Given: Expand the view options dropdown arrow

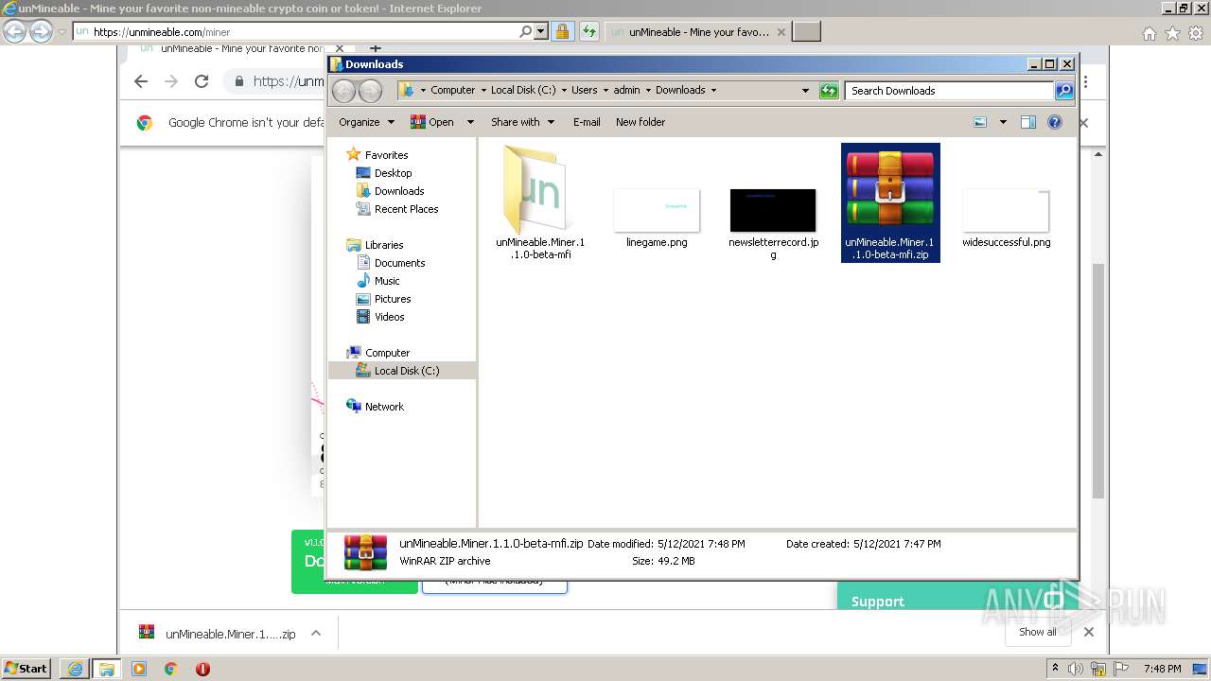Looking at the screenshot, I should (x=1003, y=122).
